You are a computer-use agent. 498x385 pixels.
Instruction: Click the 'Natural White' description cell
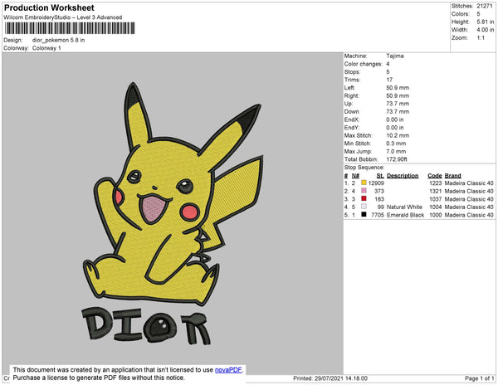click(404, 207)
